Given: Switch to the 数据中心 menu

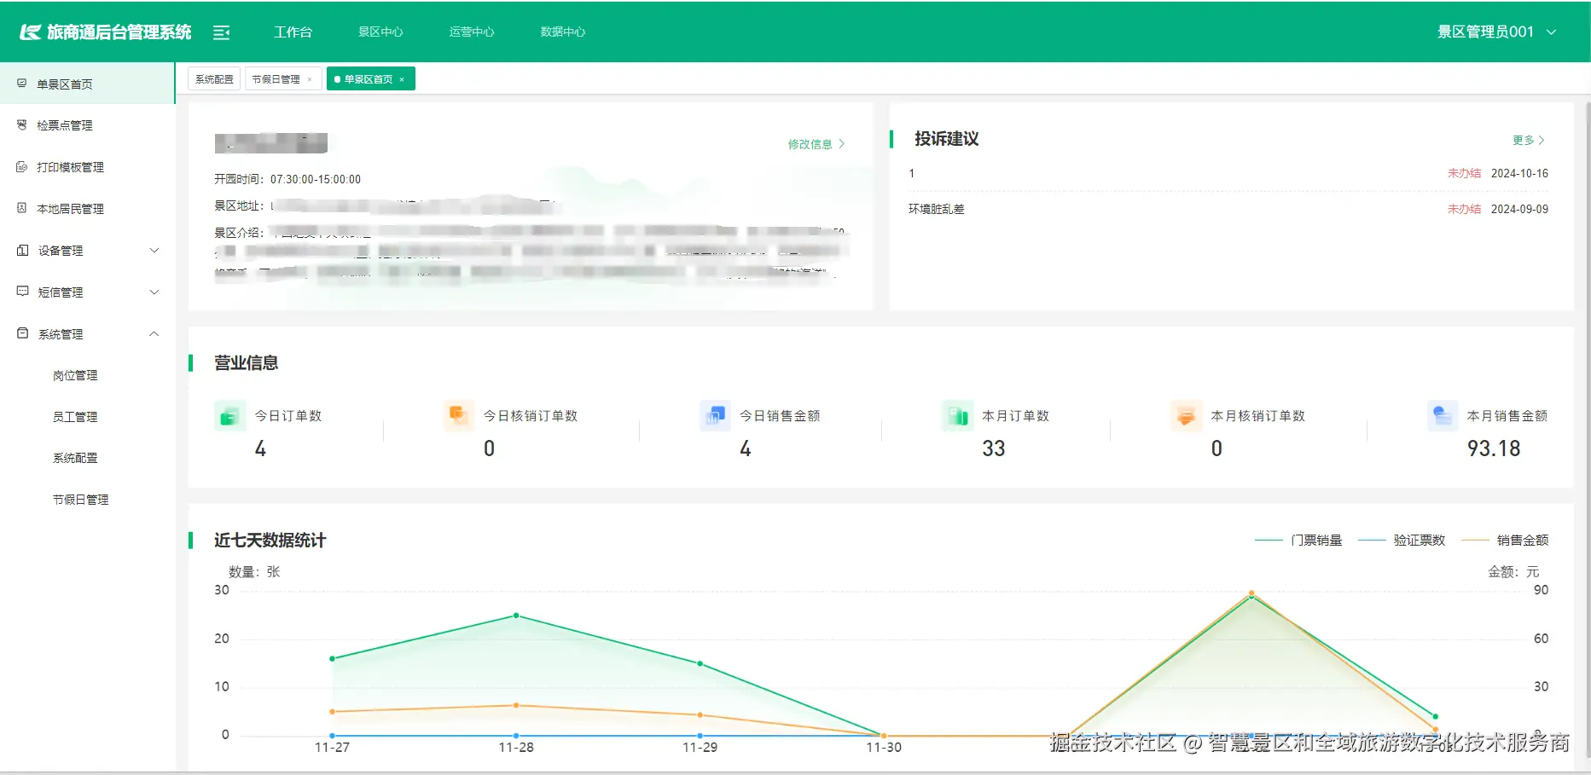Looking at the screenshot, I should pyautogui.click(x=562, y=32).
